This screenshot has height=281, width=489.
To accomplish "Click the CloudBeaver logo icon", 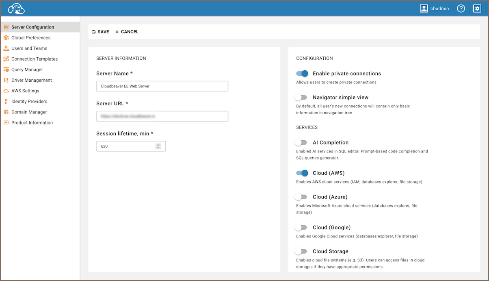I will (x=16, y=9).
